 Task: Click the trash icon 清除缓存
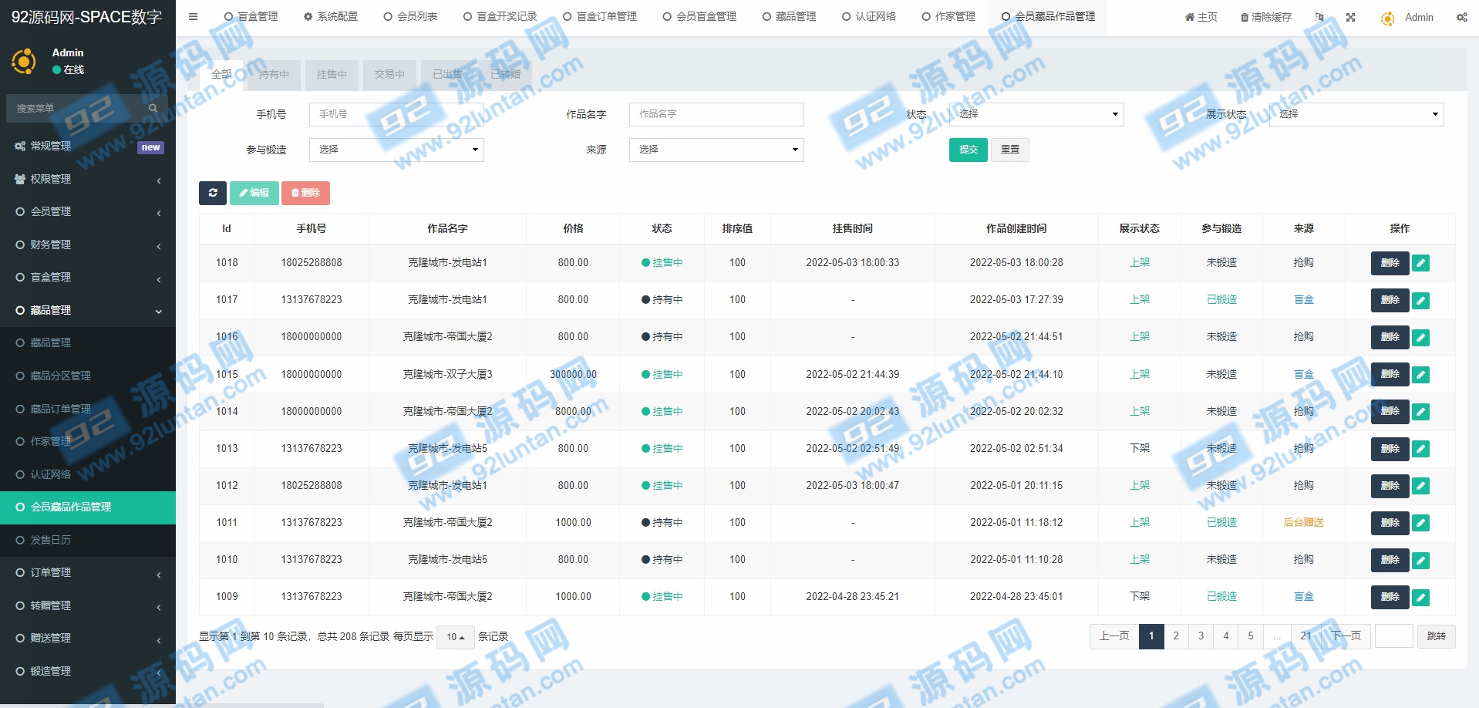point(1265,17)
